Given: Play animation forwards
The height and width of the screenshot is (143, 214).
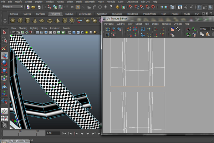Looking at the screenshot, I should click(x=88, y=133).
